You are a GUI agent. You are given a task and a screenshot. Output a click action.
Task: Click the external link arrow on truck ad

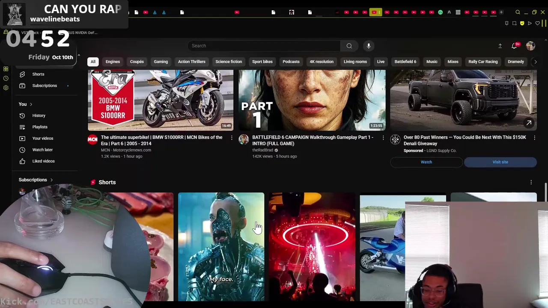tap(529, 123)
